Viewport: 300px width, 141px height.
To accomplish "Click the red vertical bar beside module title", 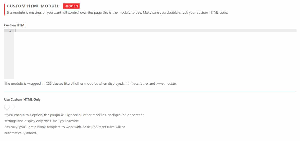I will click(x=4, y=9).
